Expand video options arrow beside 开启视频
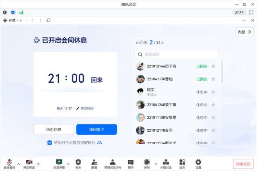The width and height of the screenshot is (257, 171). pyautogui.click(x=39, y=163)
